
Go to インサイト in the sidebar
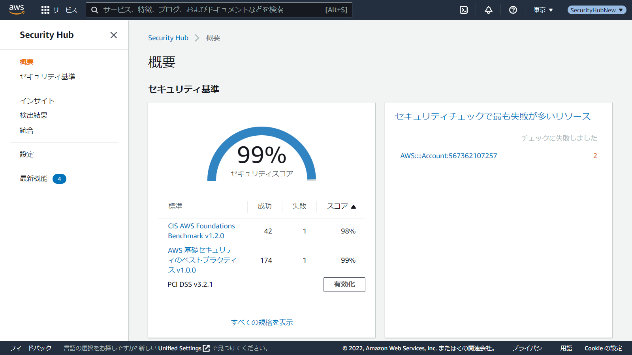click(37, 101)
